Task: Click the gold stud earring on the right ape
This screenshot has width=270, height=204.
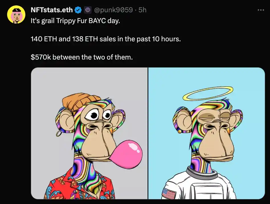Action: [x=179, y=131]
